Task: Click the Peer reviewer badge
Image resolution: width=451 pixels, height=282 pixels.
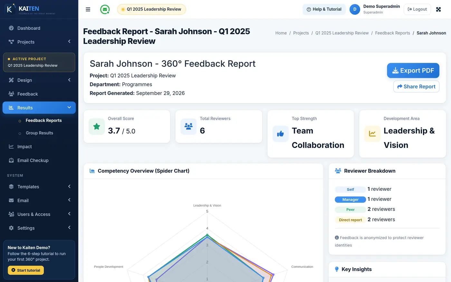Action: coord(350,209)
